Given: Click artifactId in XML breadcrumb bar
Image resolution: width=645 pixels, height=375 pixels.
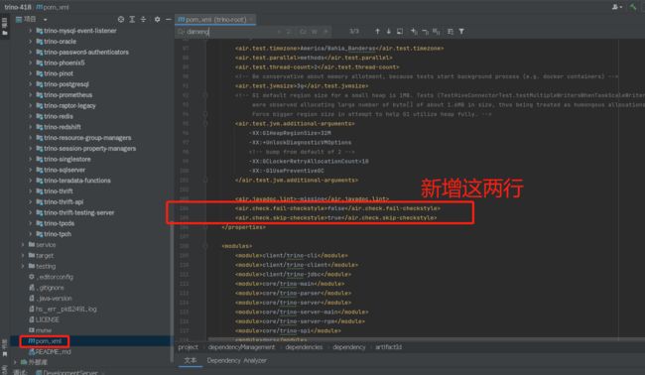Looking at the screenshot, I should [x=388, y=347].
